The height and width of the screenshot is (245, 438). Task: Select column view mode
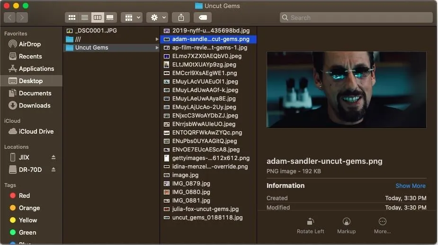coord(98,17)
